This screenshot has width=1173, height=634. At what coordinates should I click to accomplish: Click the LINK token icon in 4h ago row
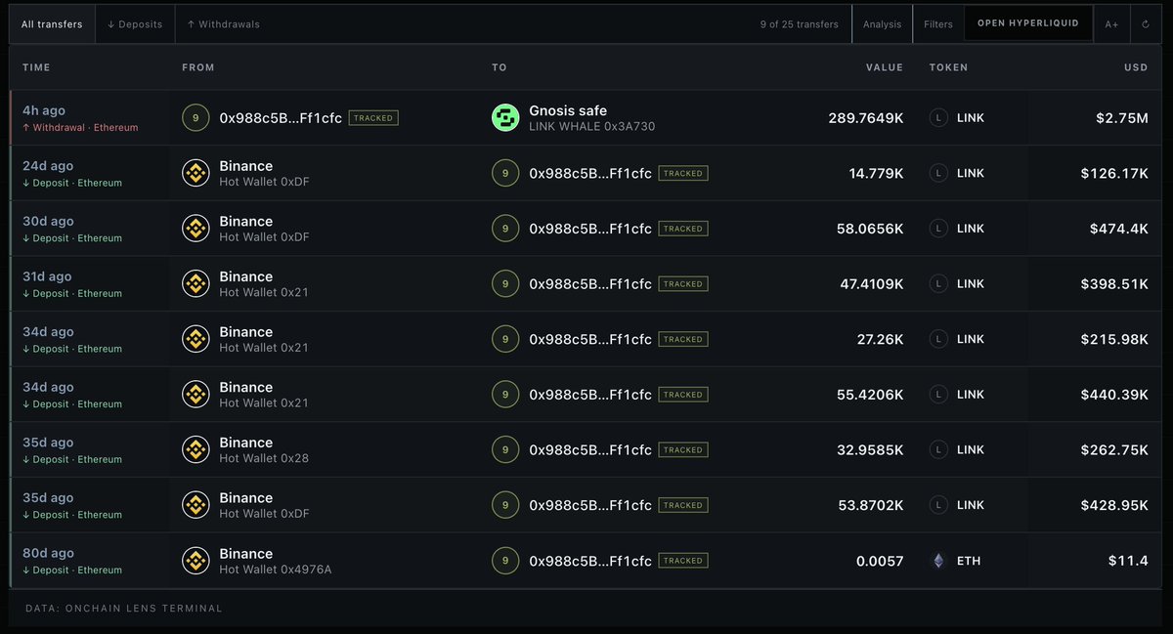point(938,118)
